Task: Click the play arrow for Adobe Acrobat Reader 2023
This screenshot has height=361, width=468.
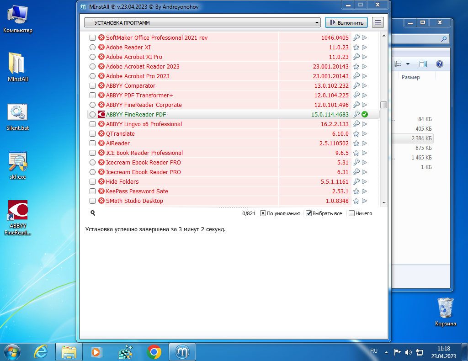Action: coord(364,67)
